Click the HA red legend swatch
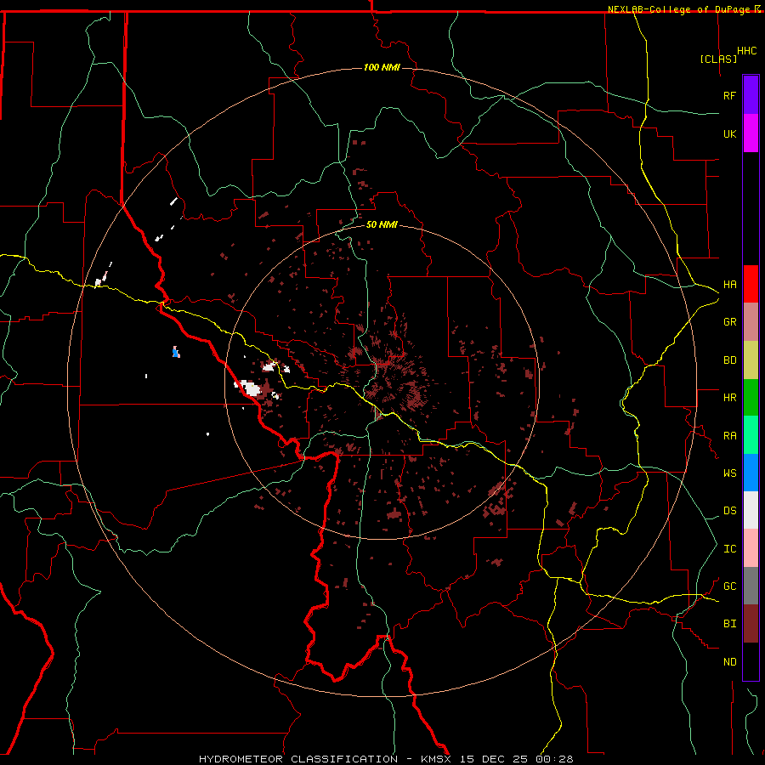Screen dimensions: 765x765 [x=751, y=284]
